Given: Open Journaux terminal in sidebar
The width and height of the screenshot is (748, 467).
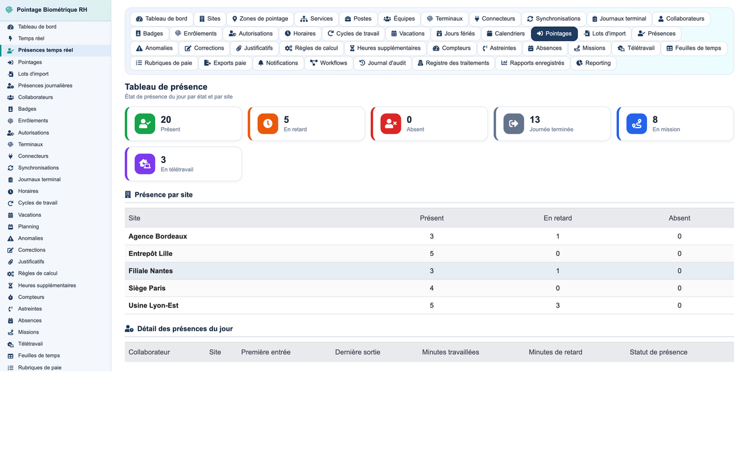Looking at the screenshot, I should (55, 179).
